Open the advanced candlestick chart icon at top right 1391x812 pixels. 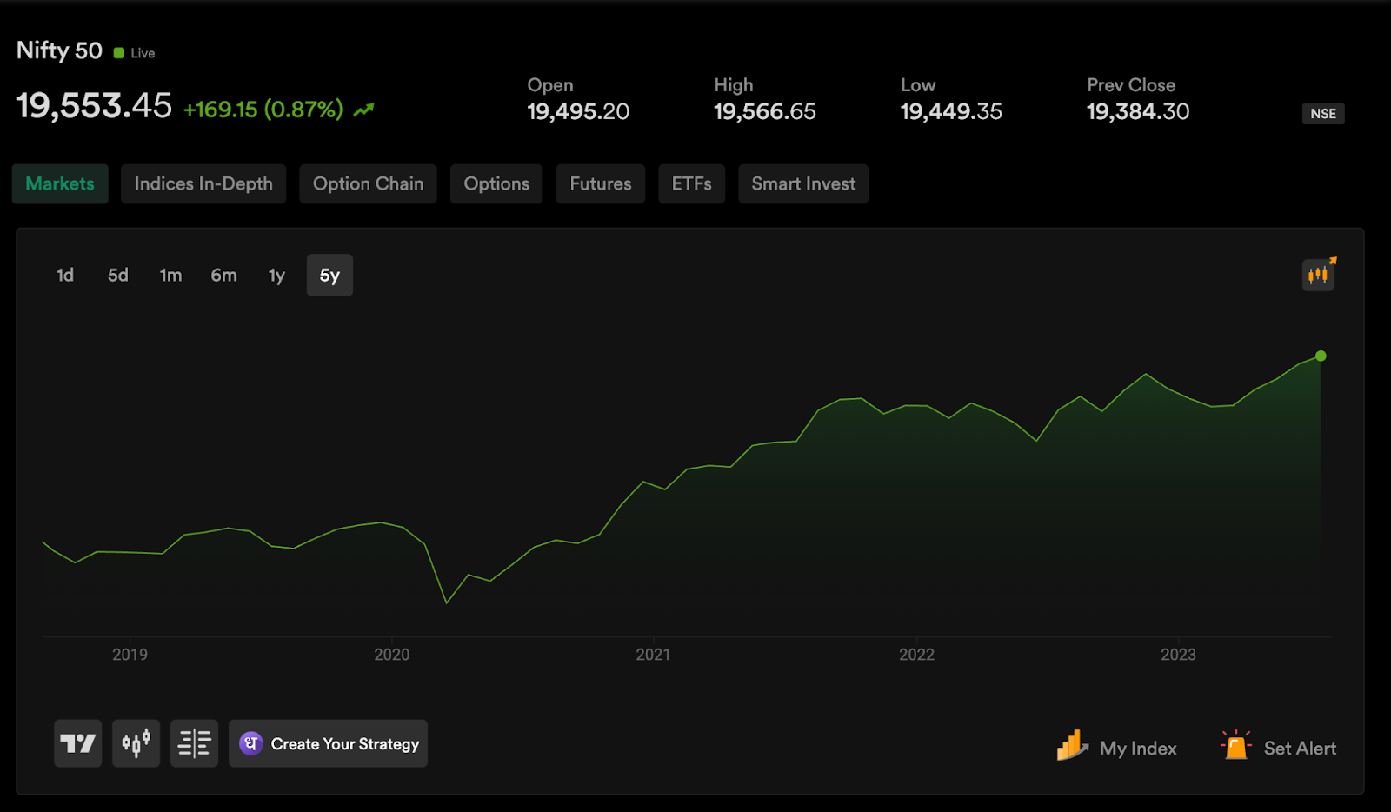(1319, 275)
